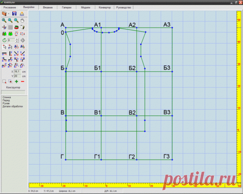The height and width of the screenshot is (194, 243).
Task: Click the Ширина value in status bar
Action: (67, 191)
